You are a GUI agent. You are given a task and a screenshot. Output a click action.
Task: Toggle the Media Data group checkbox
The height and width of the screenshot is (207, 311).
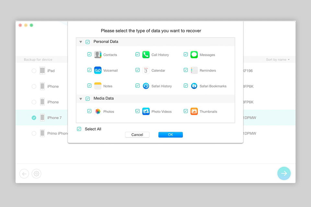pos(88,99)
